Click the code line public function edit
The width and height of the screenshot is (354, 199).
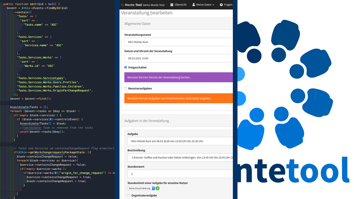pos(32,4)
